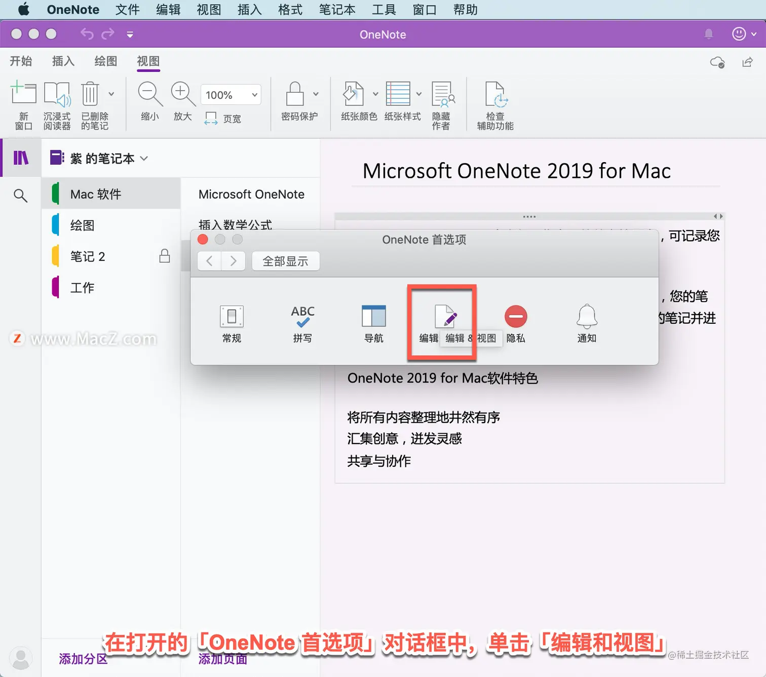Screen dimensions: 766x677
Task: Open the account avatar at bottom left
Action: (21, 658)
